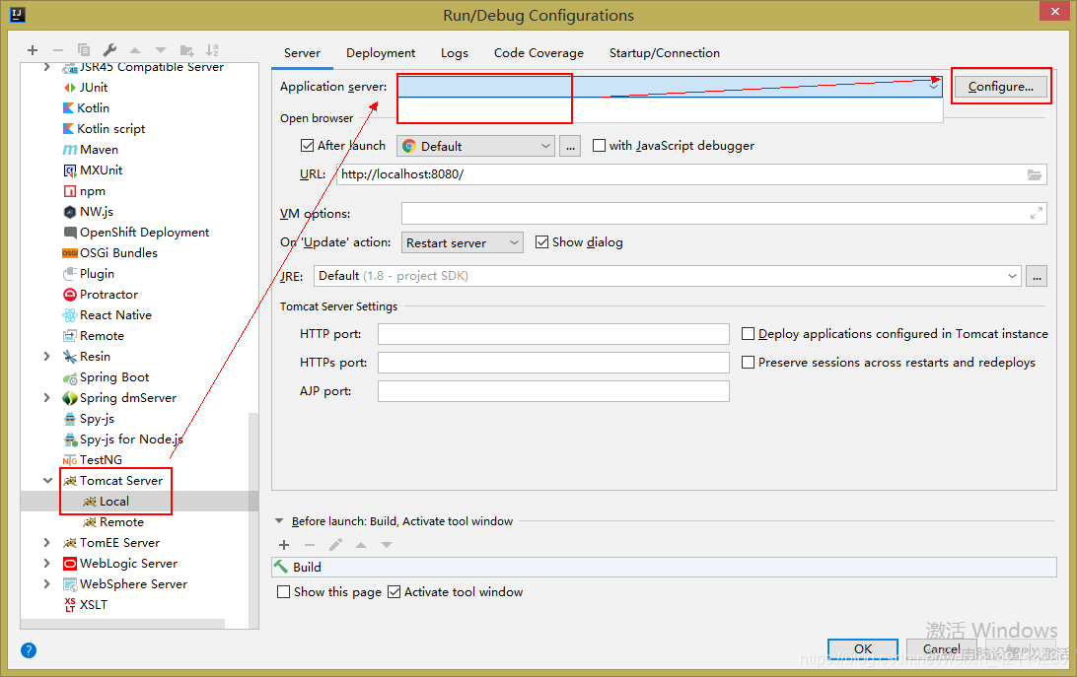1077x677 pixels.
Task: Move before launch task down
Action: pyautogui.click(x=387, y=545)
